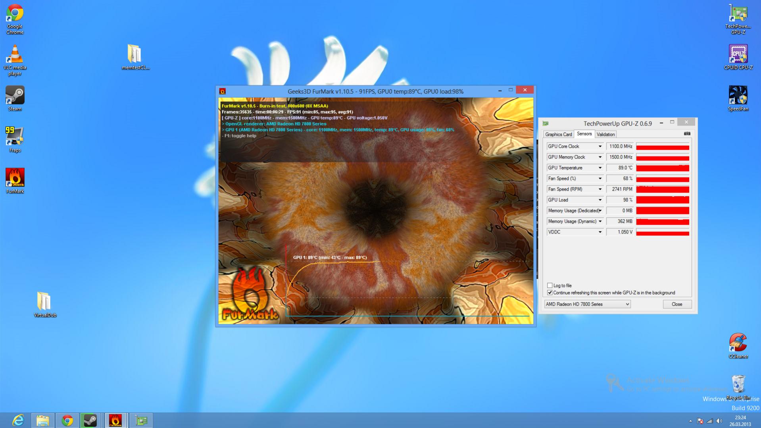761x428 pixels.
Task: Open the Fraps desktop shortcut
Action: 15,139
